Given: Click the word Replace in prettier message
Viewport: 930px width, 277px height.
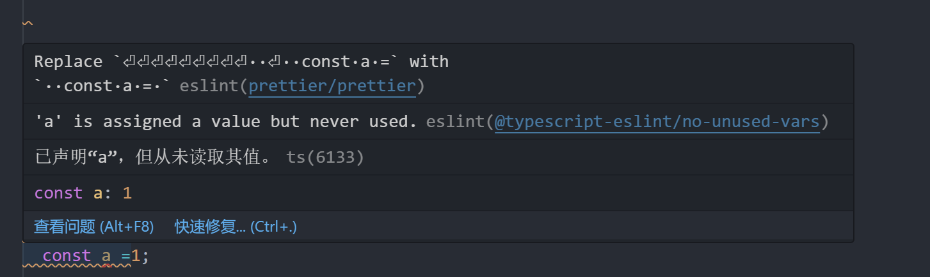Looking at the screenshot, I should tap(68, 61).
